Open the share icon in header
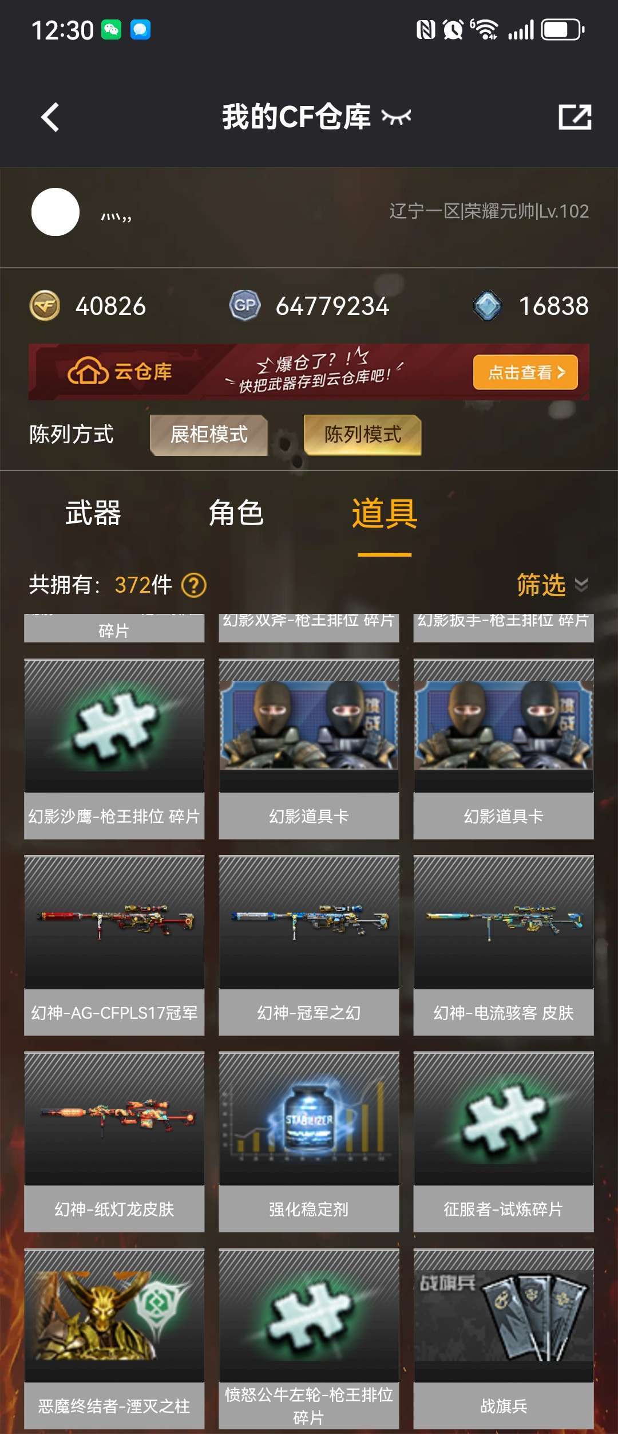This screenshot has width=618, height=1434. pyautogui.click(x=575, y=117)
